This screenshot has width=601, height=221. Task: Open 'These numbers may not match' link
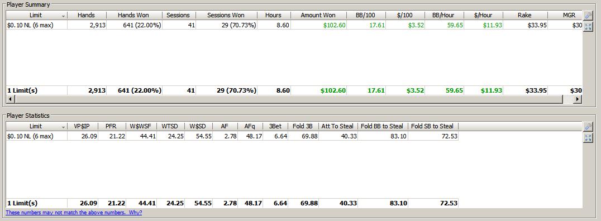tap(74, 213)
